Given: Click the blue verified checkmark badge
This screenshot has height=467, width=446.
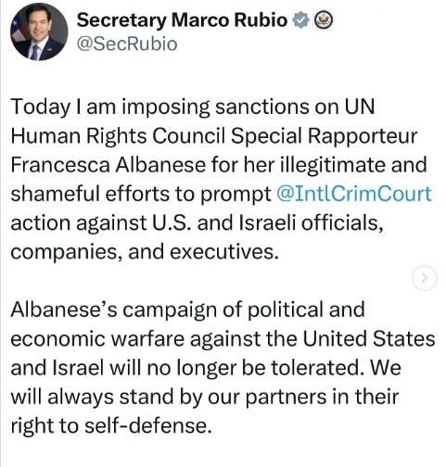Looking at the screenshot, I should point(300,20).
